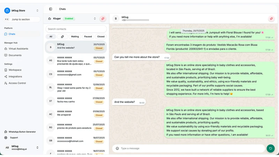The image size is (279, 157).
Task: Select the AI sparkle filter tab
Action: pos(62,37)
